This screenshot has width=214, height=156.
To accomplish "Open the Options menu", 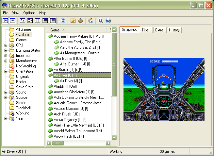I will pos(29,13).
